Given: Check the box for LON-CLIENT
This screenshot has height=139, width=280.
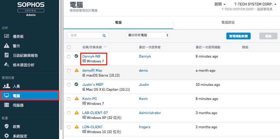Looking at the screenshot, I should click(69, 127).
